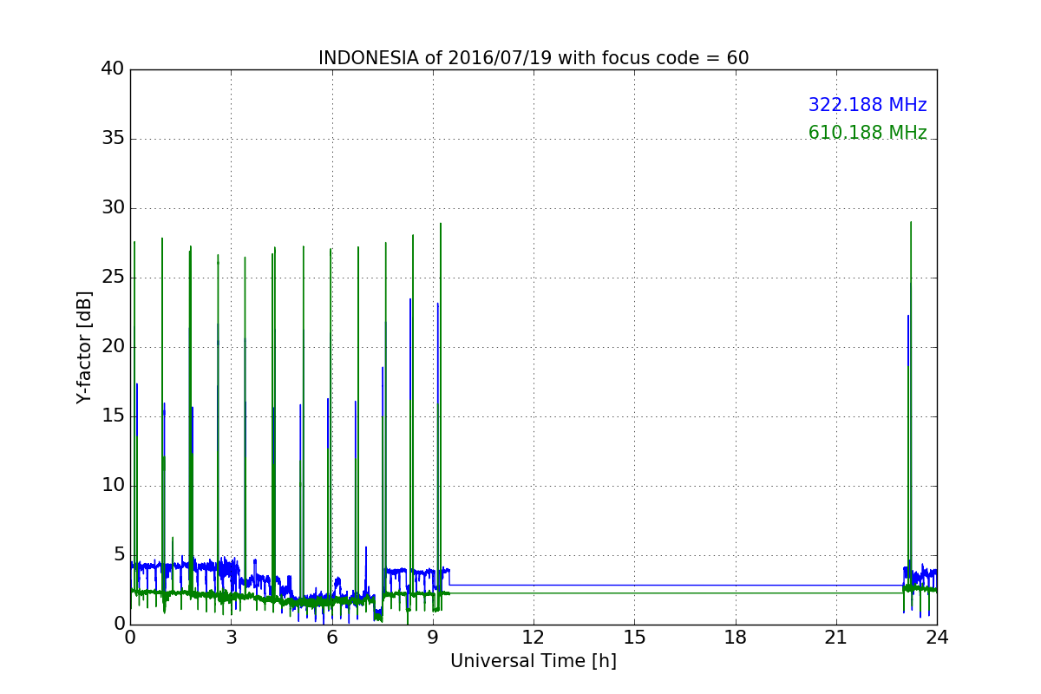The width and height of the screenshot is (1041, 694).
Task: Click the y-axis tick label 20
Action: [x=113, y=347]
